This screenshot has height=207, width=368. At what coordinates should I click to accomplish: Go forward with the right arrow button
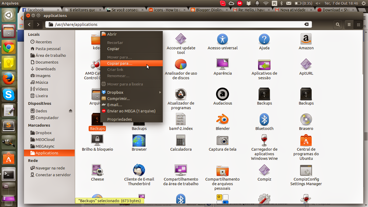38,25
